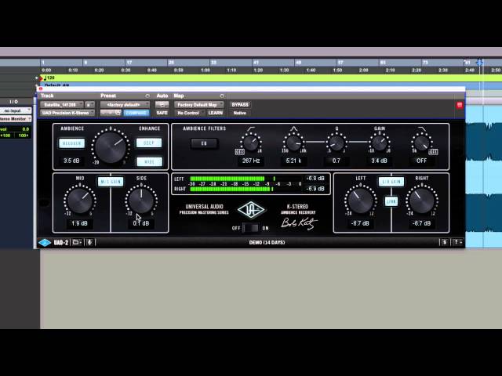Click the -6.7 dB RIGHT gain value field
502x376 pixels.
(x=422, y=223)
